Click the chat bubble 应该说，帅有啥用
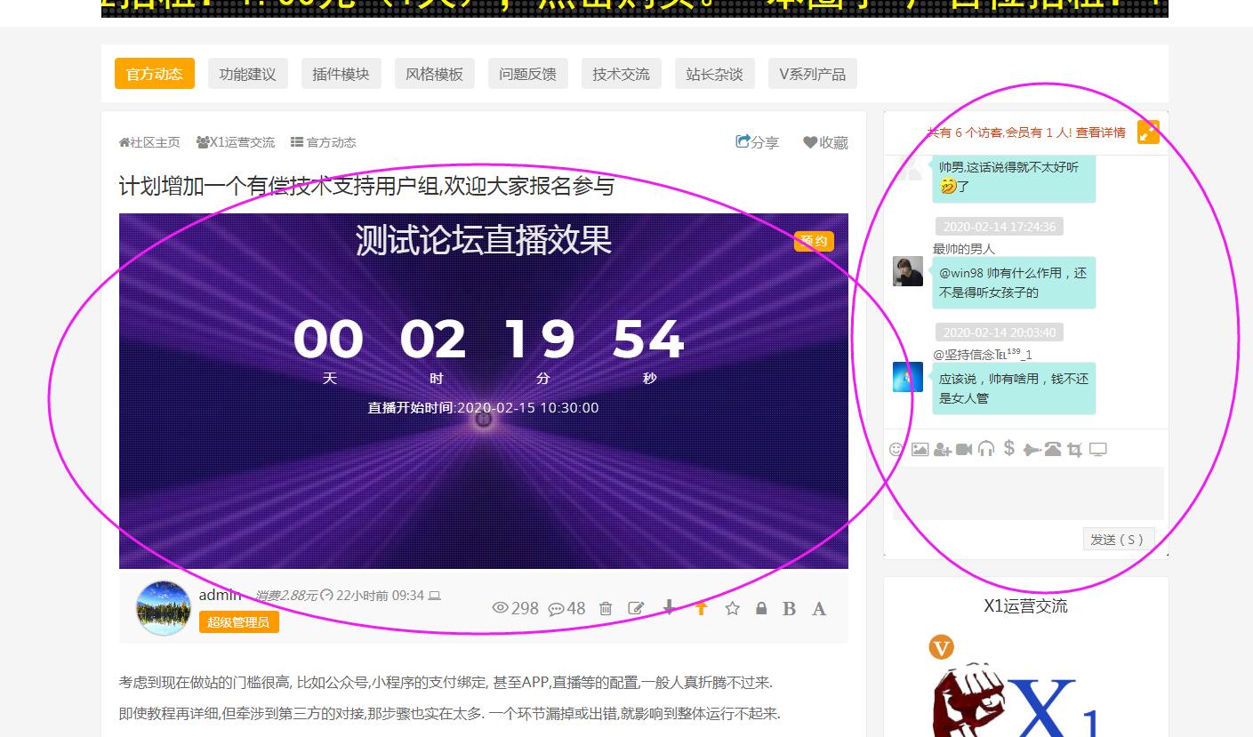The width and height of the screenshot is (1253, 737). [1014, 389]
